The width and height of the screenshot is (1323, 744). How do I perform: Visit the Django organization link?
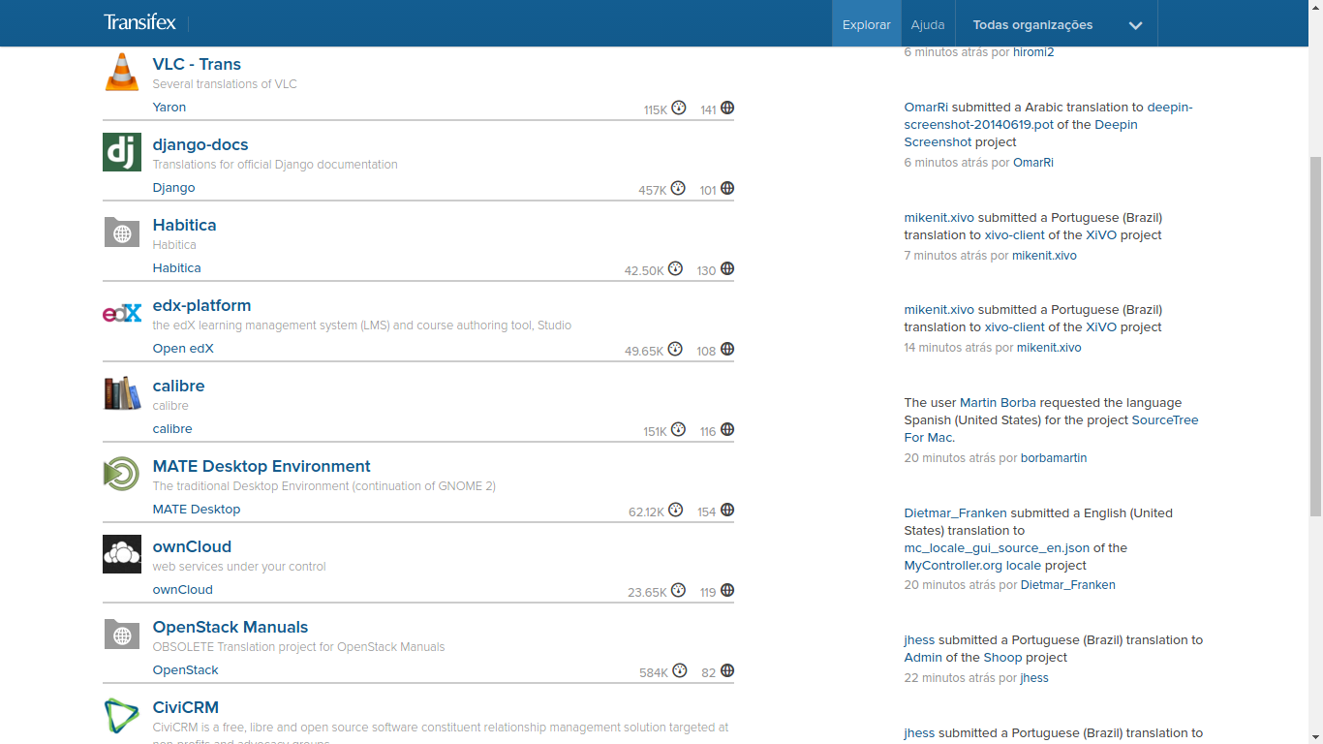(174, 188)
